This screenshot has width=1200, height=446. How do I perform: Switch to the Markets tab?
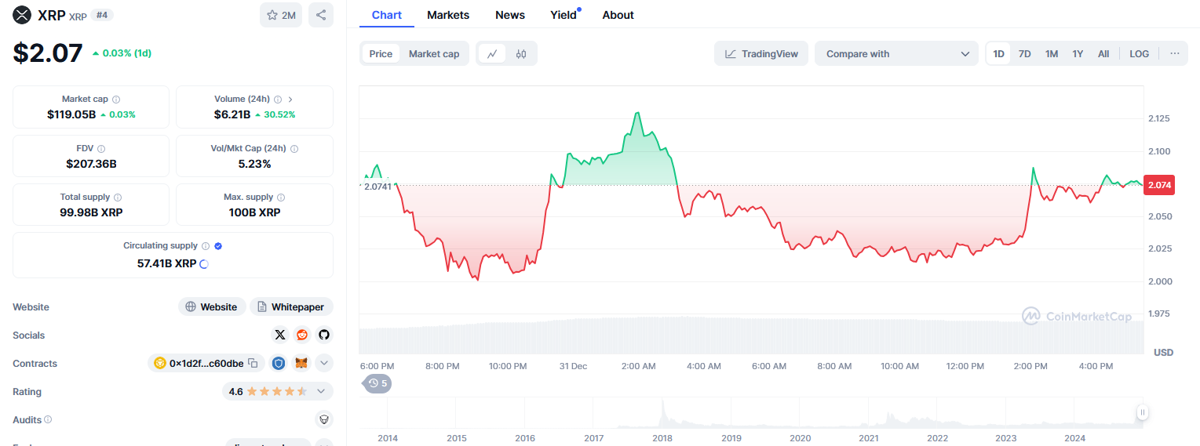[x=448, y=15]
